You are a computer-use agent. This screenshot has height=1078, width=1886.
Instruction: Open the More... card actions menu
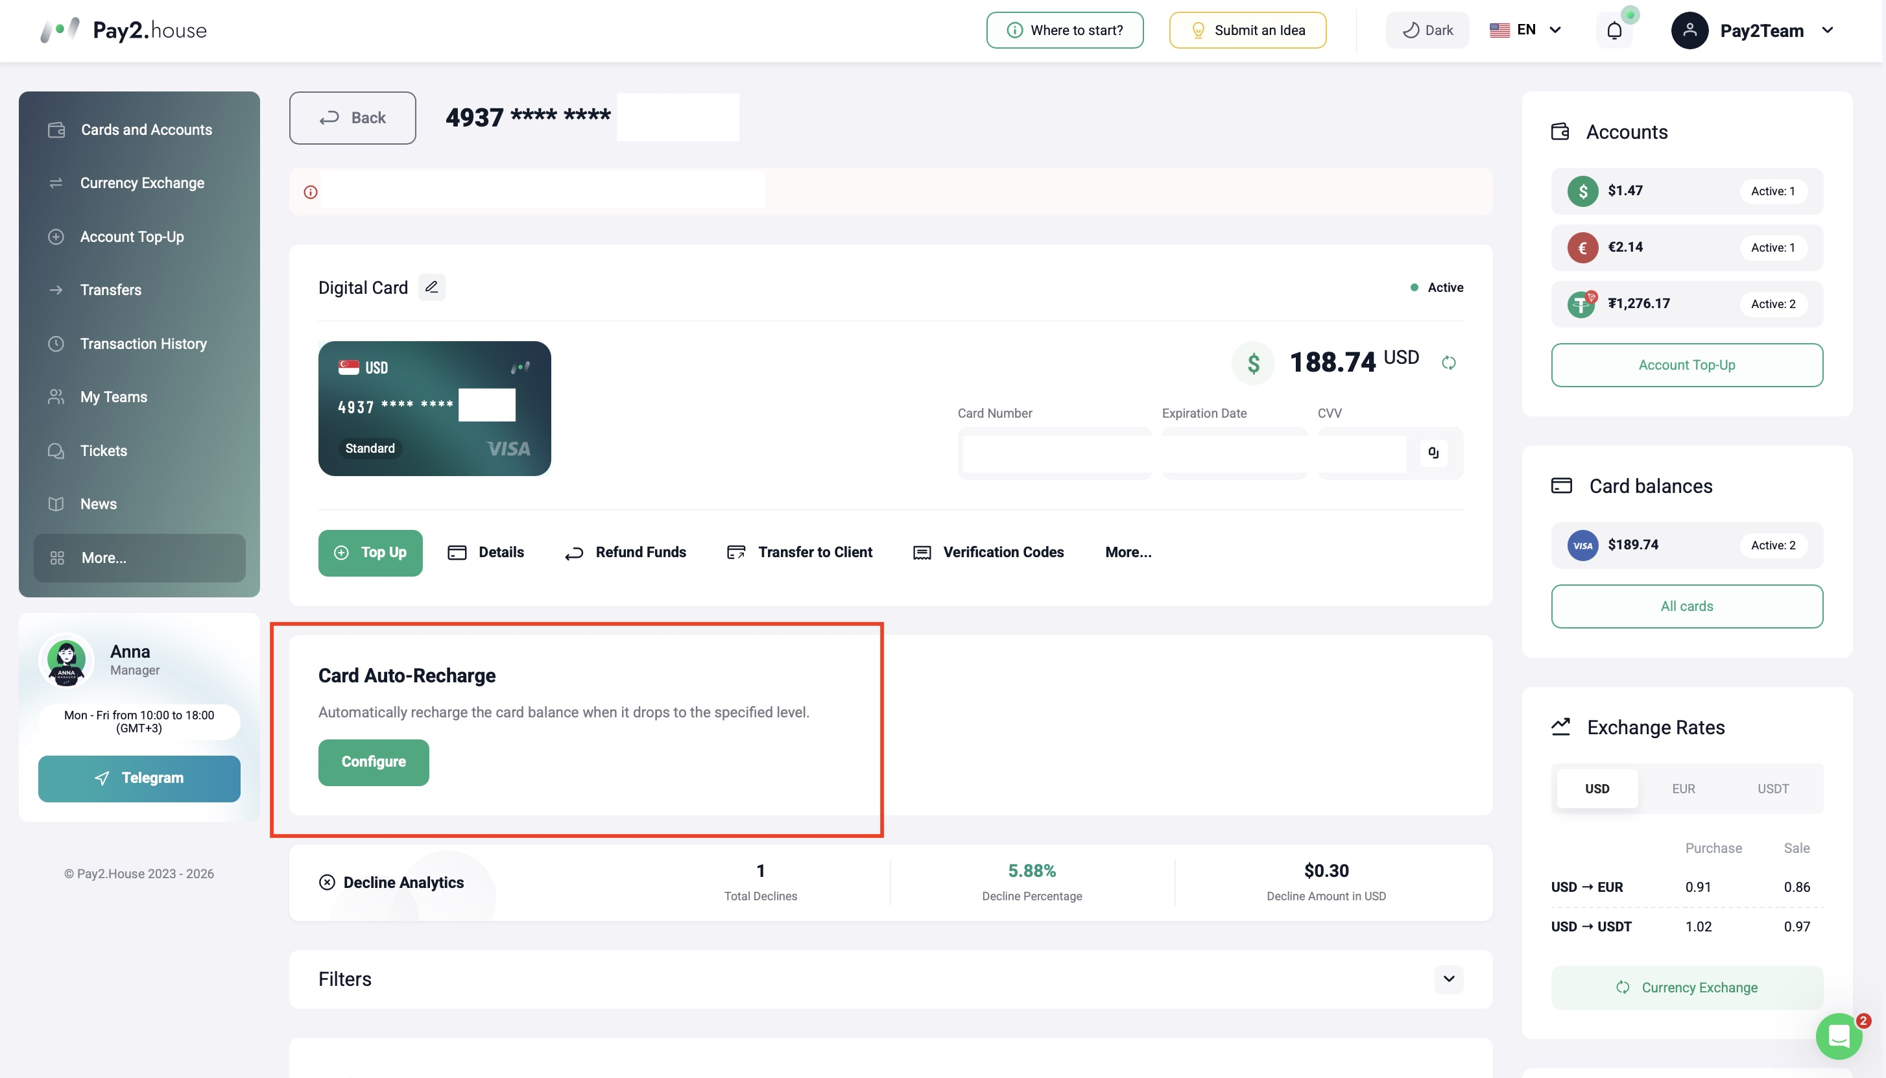pos(1128,553)
